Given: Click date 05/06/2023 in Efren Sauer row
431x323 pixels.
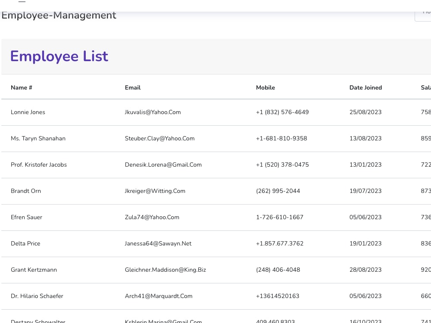Looking at the screenshot, I should tap(365, 217).
